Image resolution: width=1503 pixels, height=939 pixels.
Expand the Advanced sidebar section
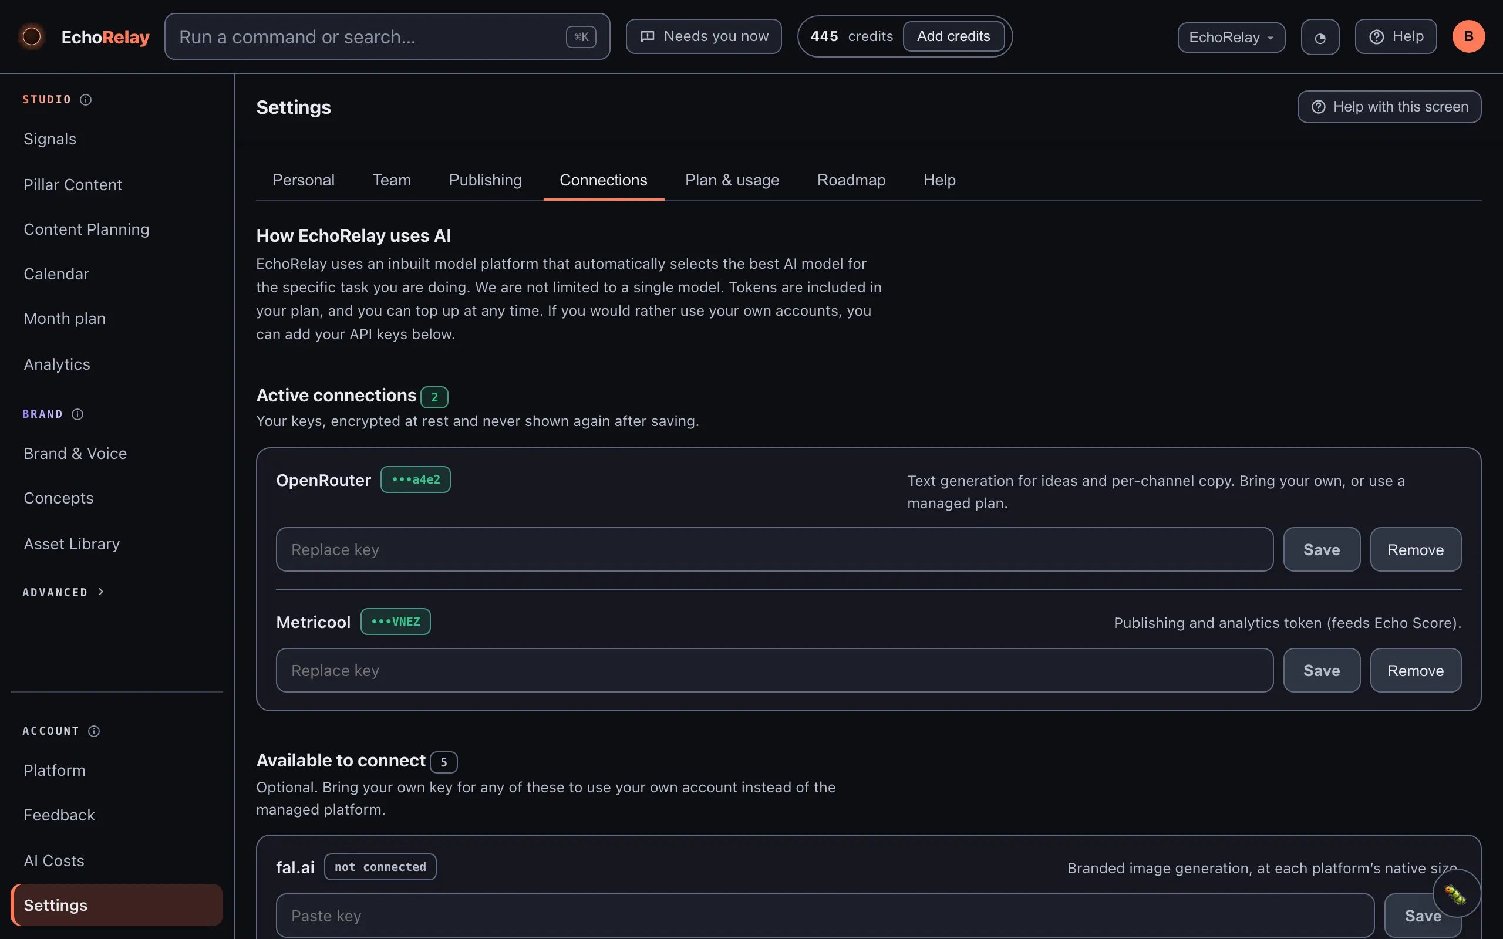pos(63,592)
